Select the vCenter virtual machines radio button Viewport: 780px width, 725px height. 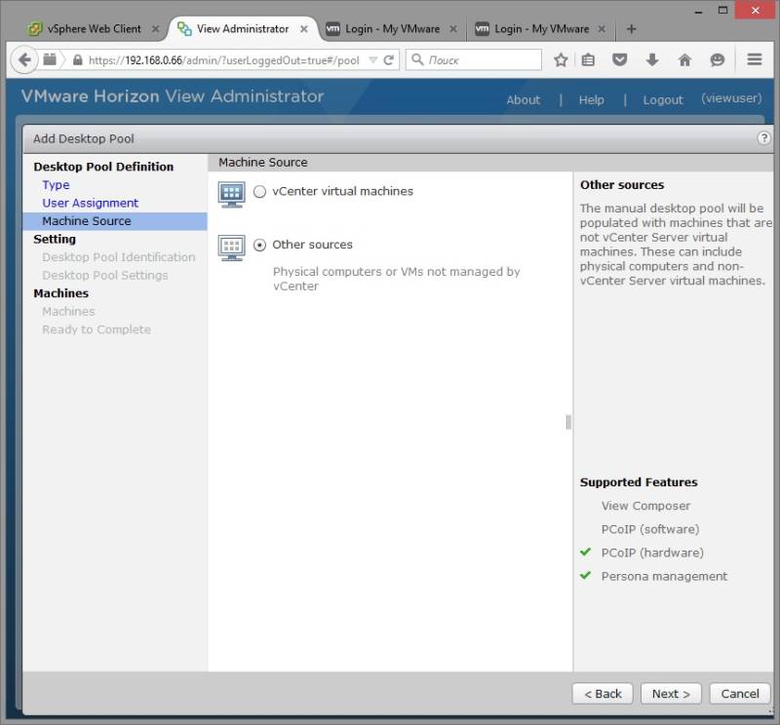pyautogui.click(x=259, y=191)
